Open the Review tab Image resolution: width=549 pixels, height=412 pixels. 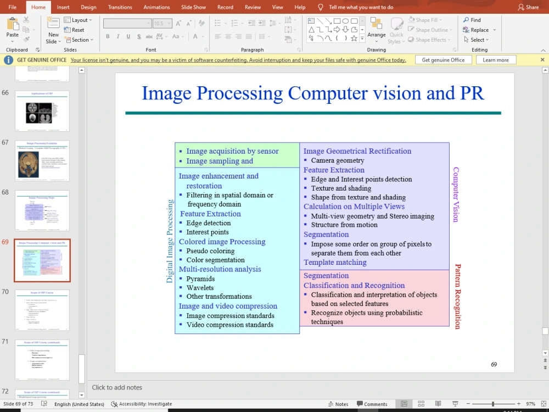pos(253,7)
